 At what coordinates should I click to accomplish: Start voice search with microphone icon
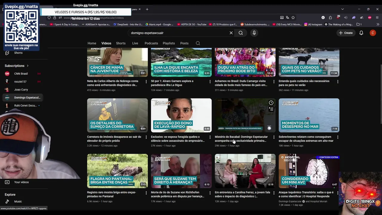pyautogui.click(x=254, y=33)
